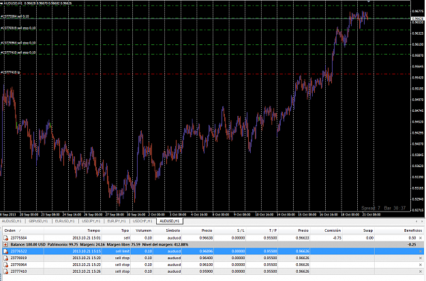This screenshot has width=426, height=281.
Task: Click the -0.75 commission value
Action: point(337,238)
